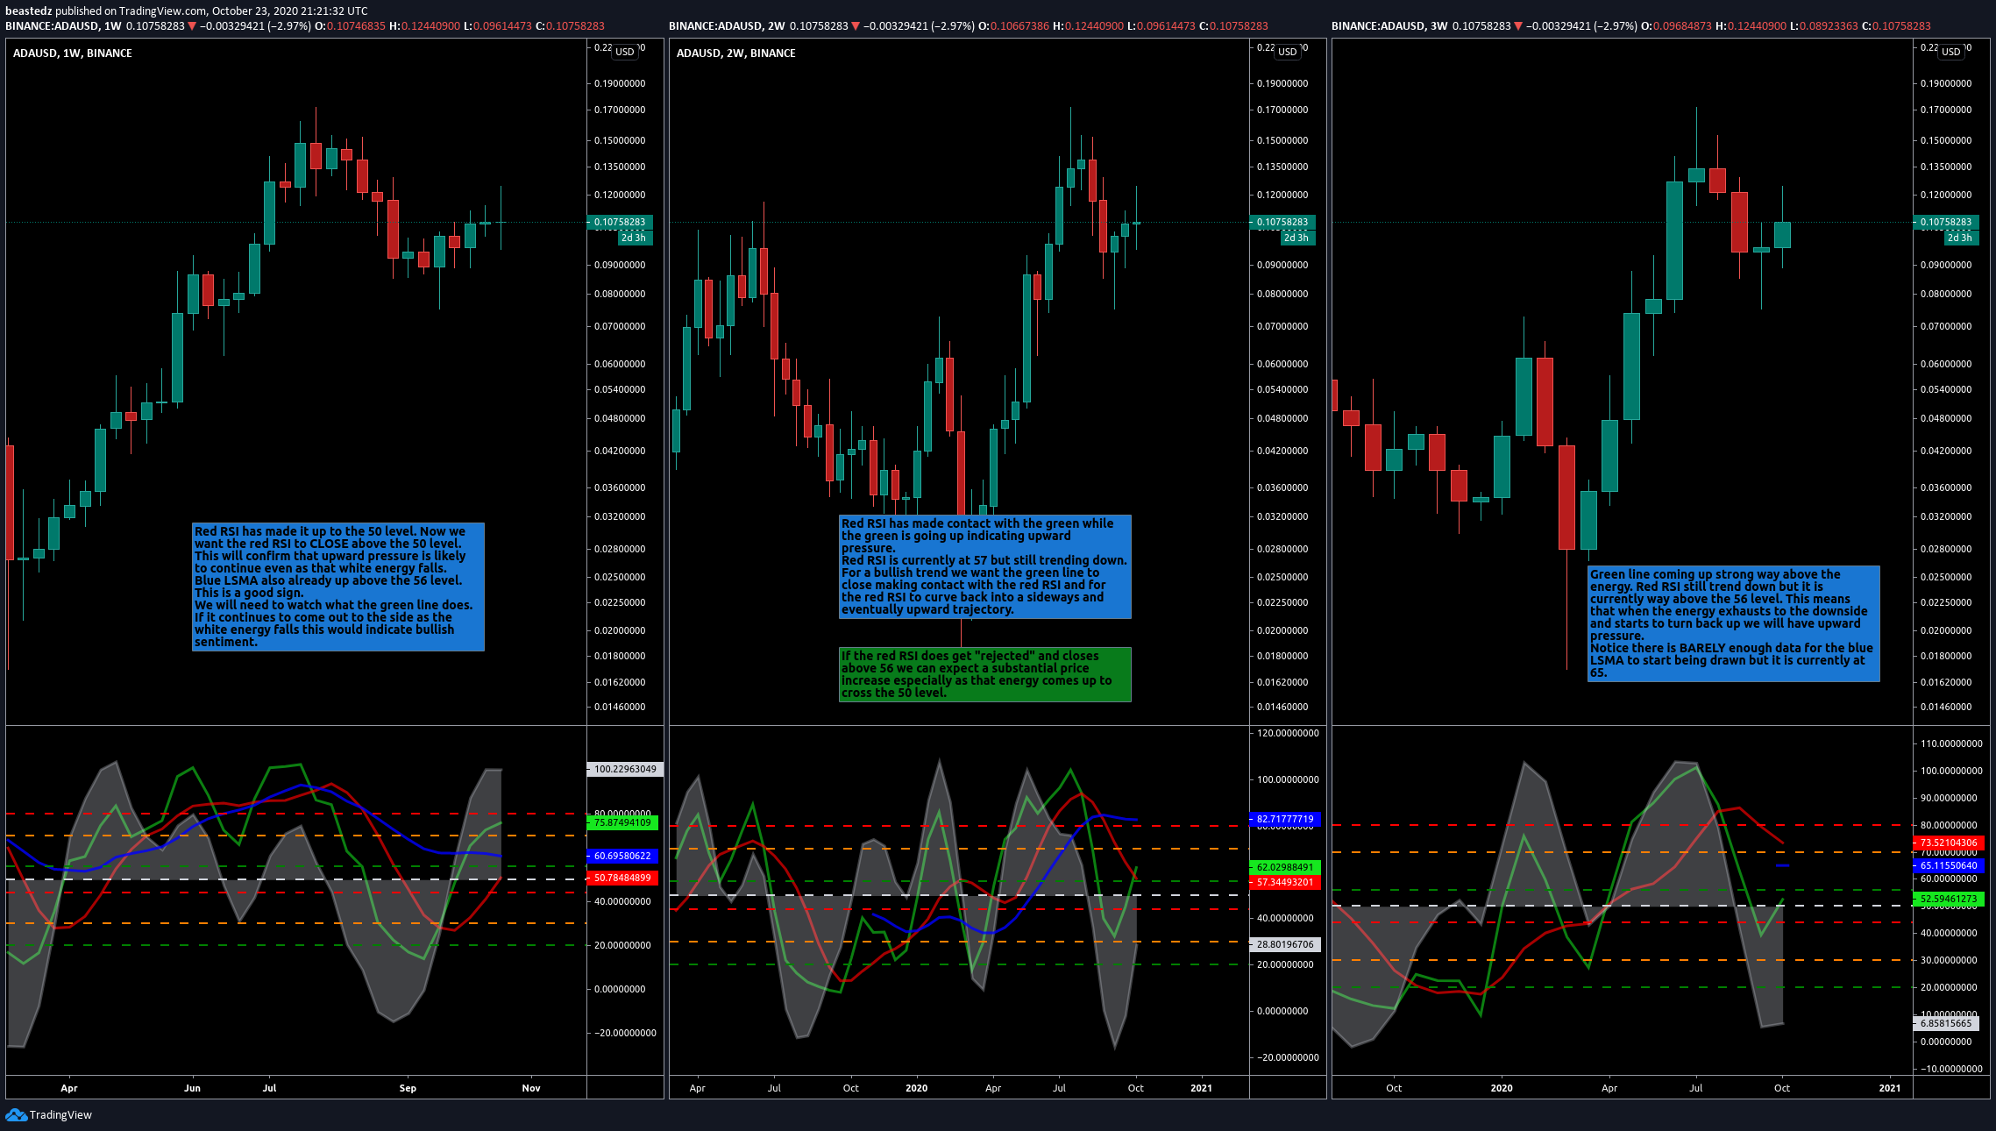This screenshot has height=1131, width=1996.
Task: Click the blue indicator value 82.71777719
Action: (x=1286, y=819)
